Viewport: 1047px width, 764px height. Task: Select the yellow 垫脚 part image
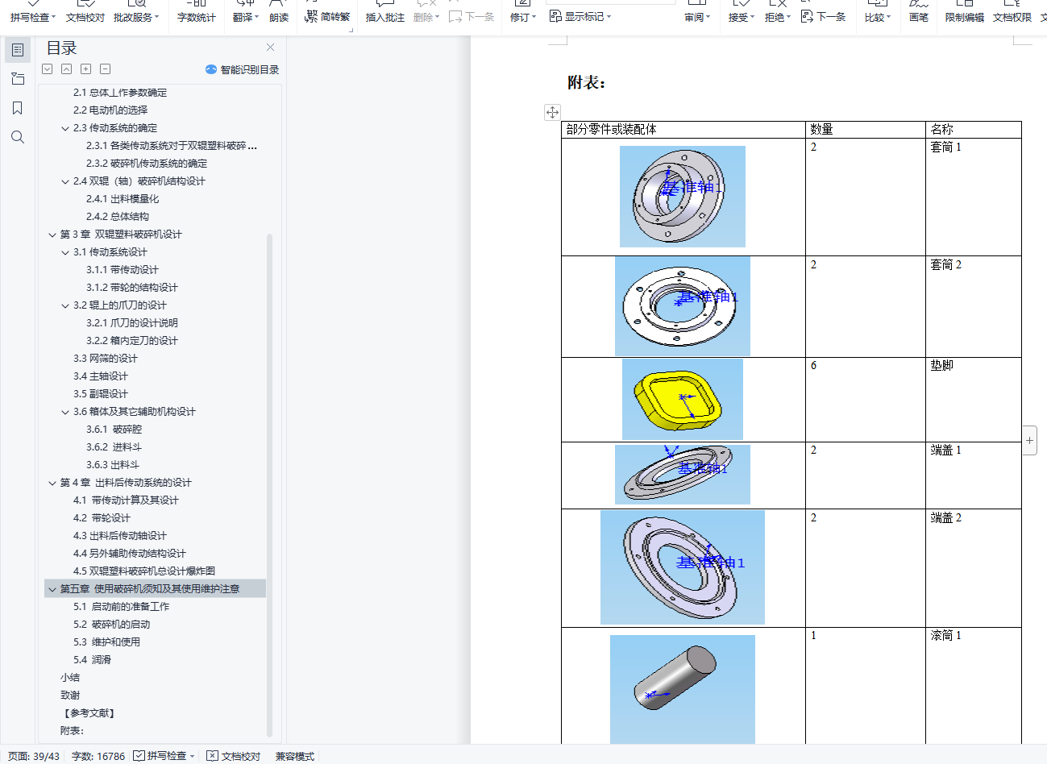[683, 399]
